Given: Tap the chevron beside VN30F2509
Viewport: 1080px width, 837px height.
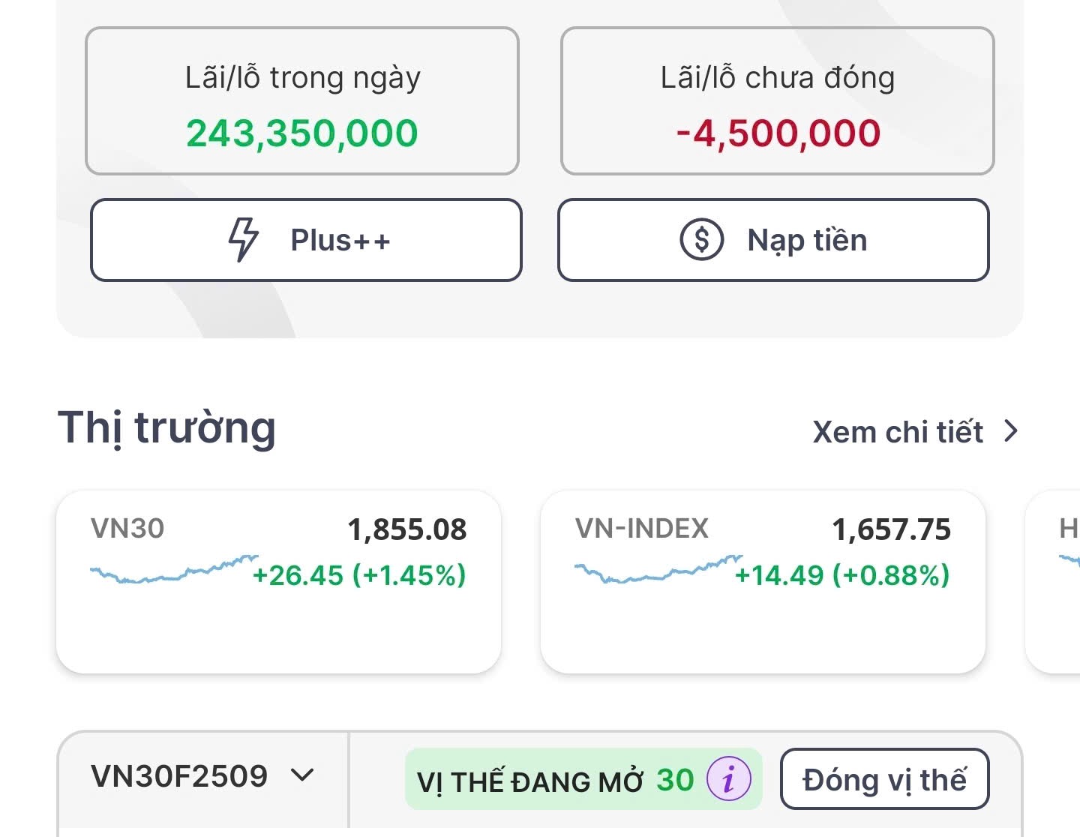Looking at the screenshot, I should 302,775.
